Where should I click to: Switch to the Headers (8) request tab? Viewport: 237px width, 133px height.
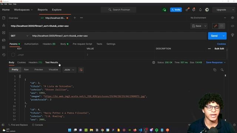tap(49, 44)
